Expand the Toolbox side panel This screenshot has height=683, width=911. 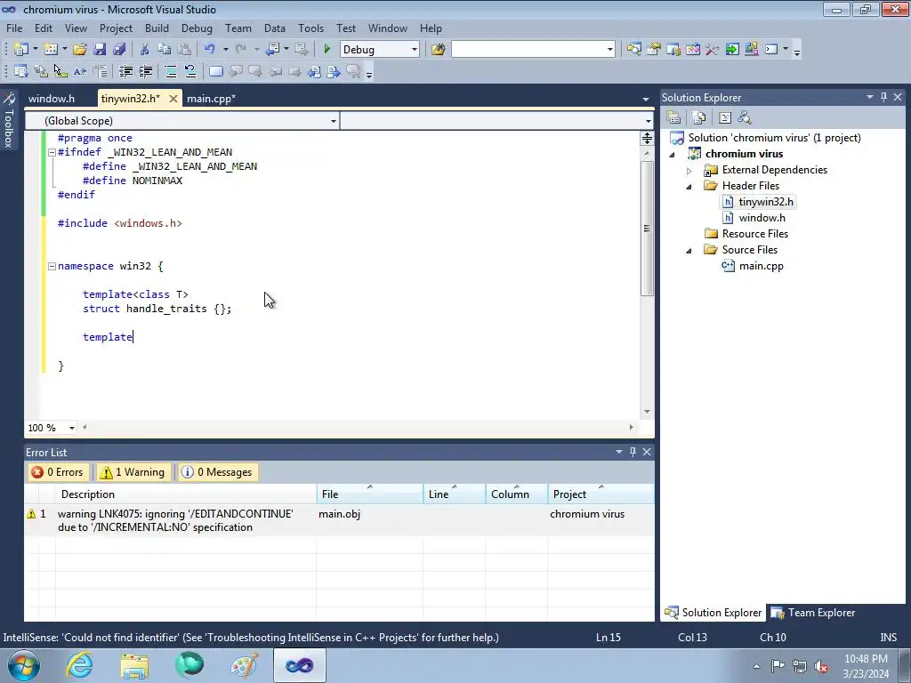click(9, 120)
